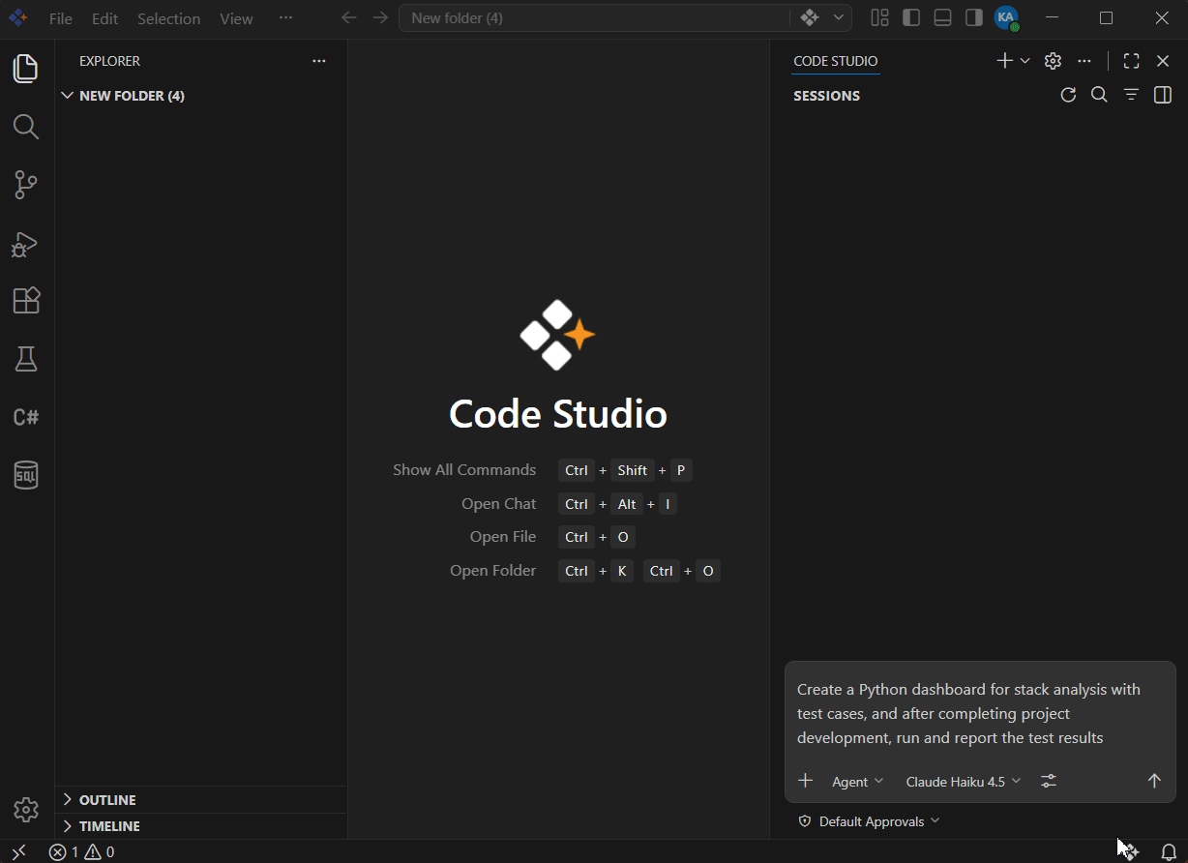This screenshot has width=1188, height=863.
Task: Send the chat prompt with up arrow
Action: coord(1154,781)
